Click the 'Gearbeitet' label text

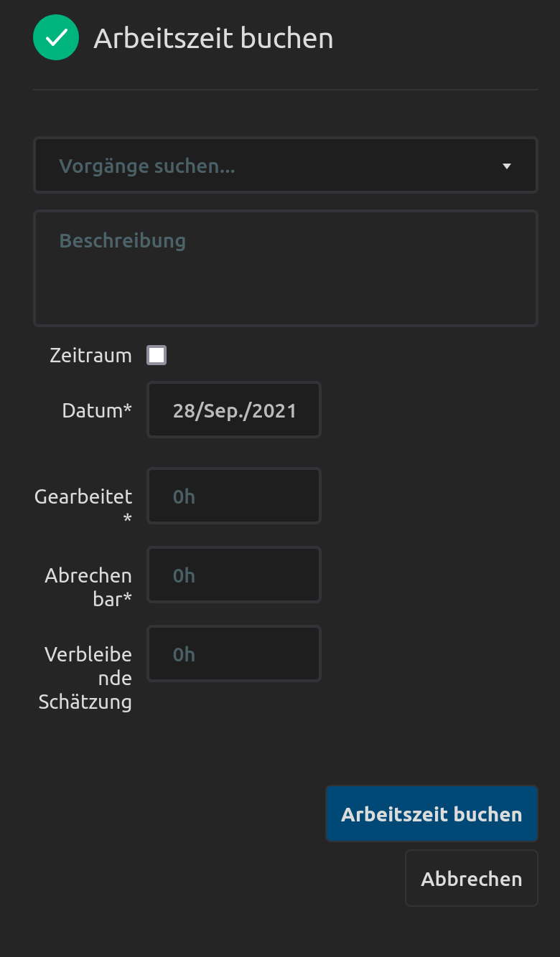(83, 496)
